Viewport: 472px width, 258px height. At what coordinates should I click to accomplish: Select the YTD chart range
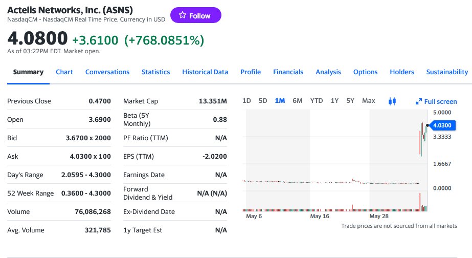point(317,101)
